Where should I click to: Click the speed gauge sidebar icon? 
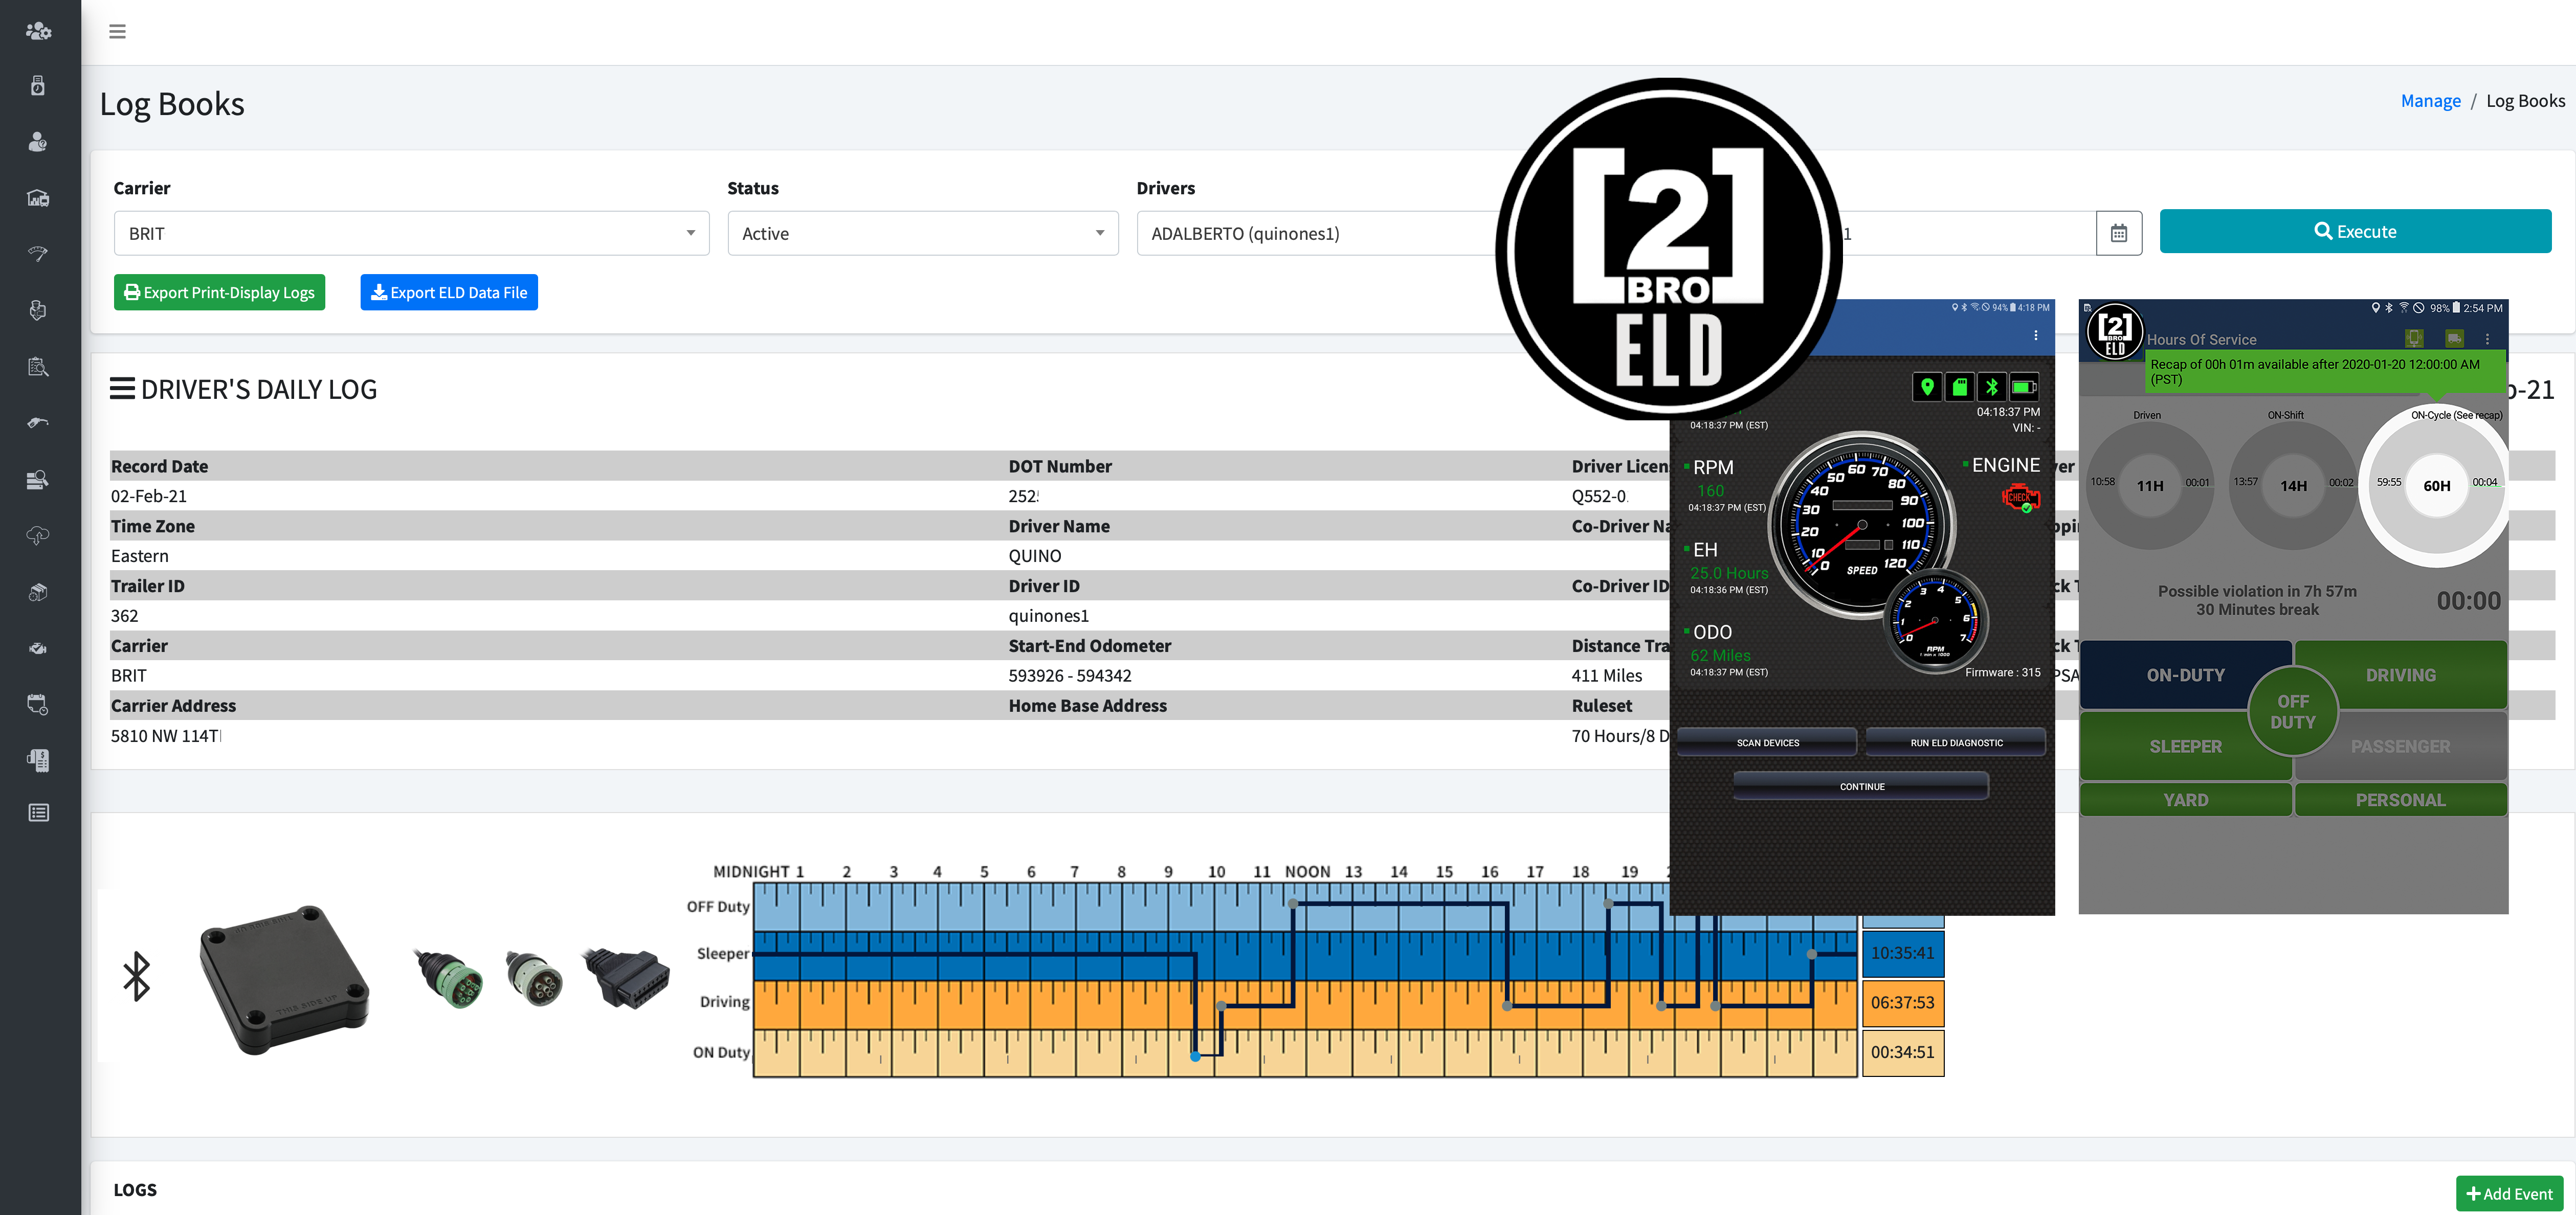point(38,253)
